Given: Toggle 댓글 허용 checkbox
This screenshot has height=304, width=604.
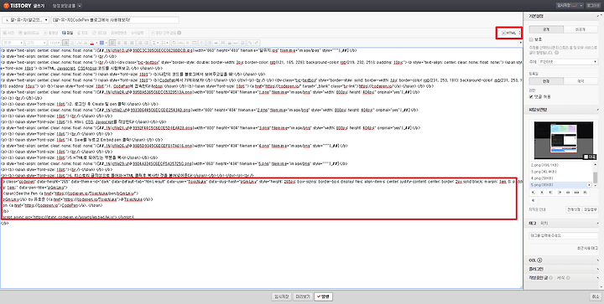Looking at the screenshot, I should click(531, 96).
